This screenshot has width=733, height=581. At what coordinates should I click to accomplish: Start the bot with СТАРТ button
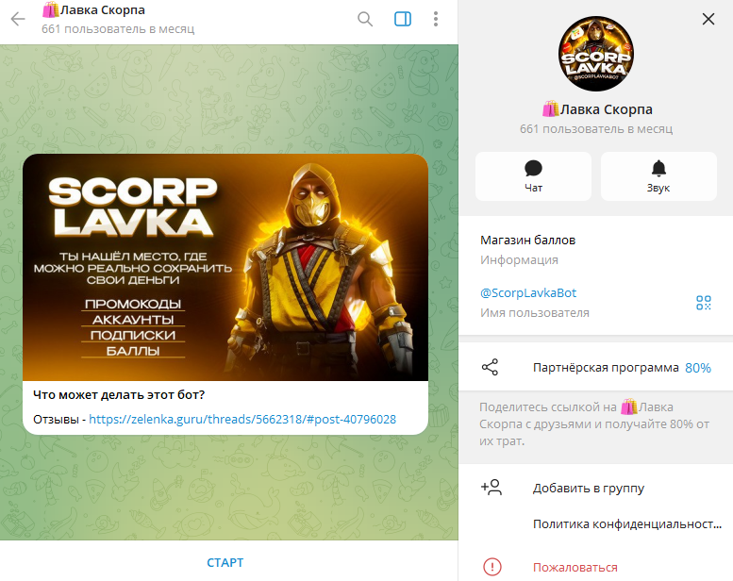(x=225, y=562)
